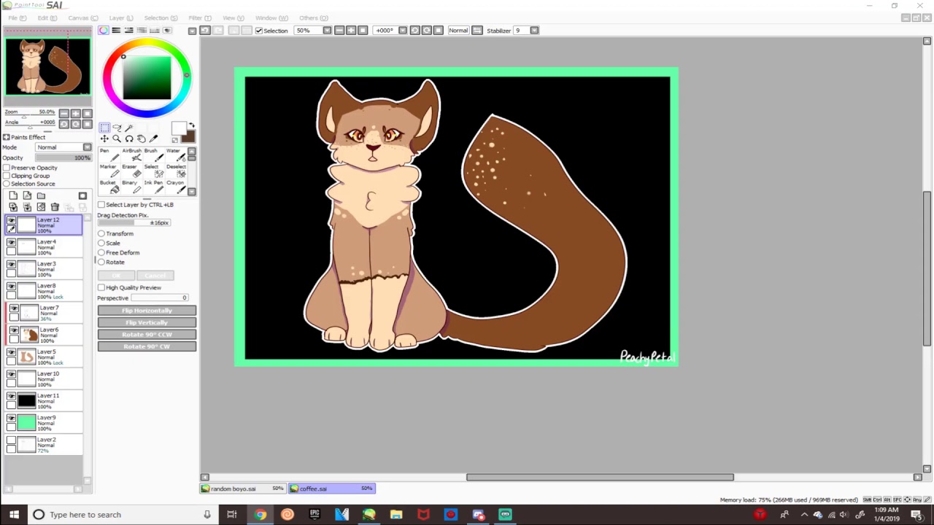934x525 pixels.
Task: Open the canvas zoom percentage dropdown
Action: (327, 31)
